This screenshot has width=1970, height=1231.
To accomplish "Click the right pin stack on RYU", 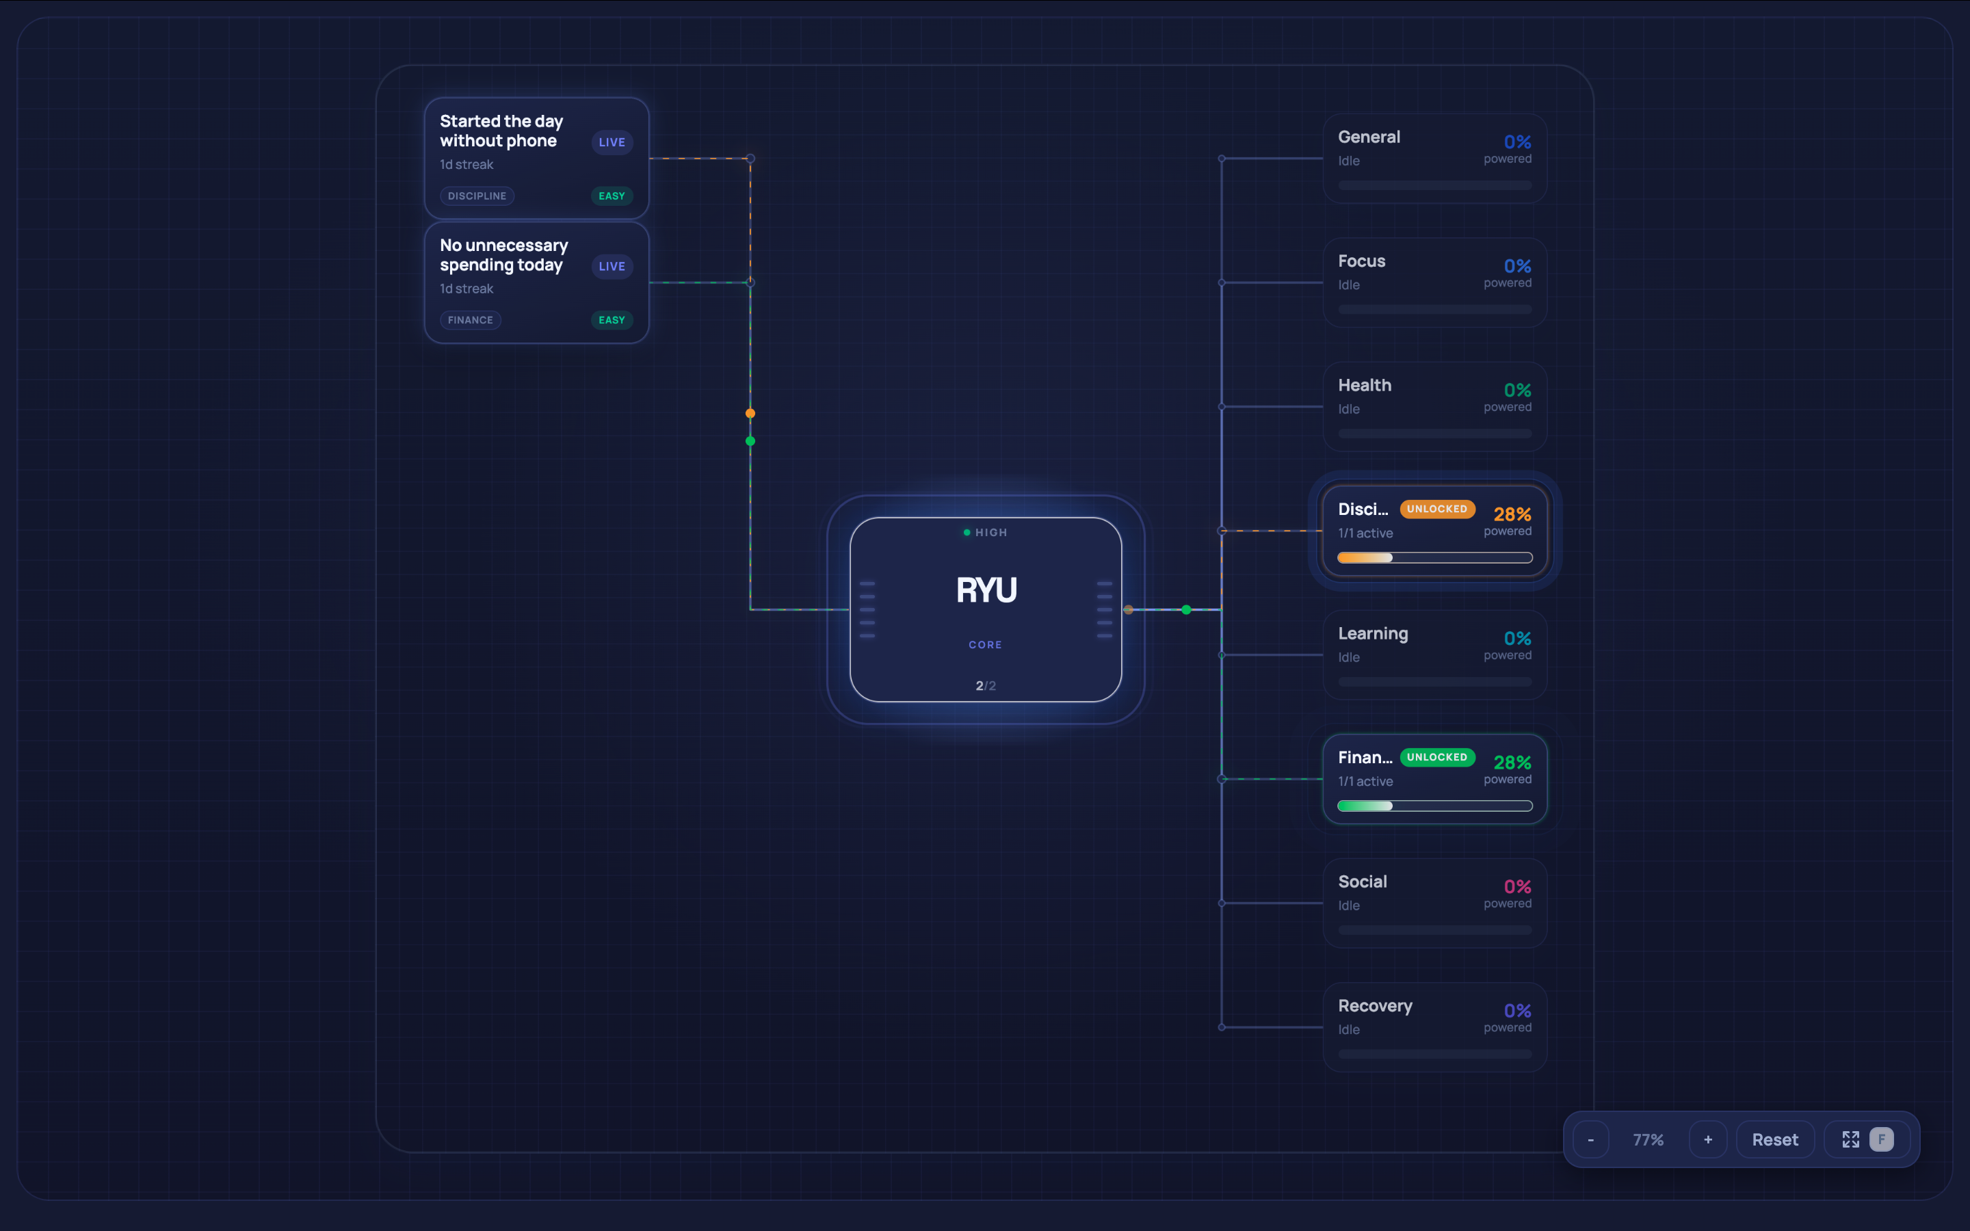I will pyautogui.click(x=1105, y=610).
